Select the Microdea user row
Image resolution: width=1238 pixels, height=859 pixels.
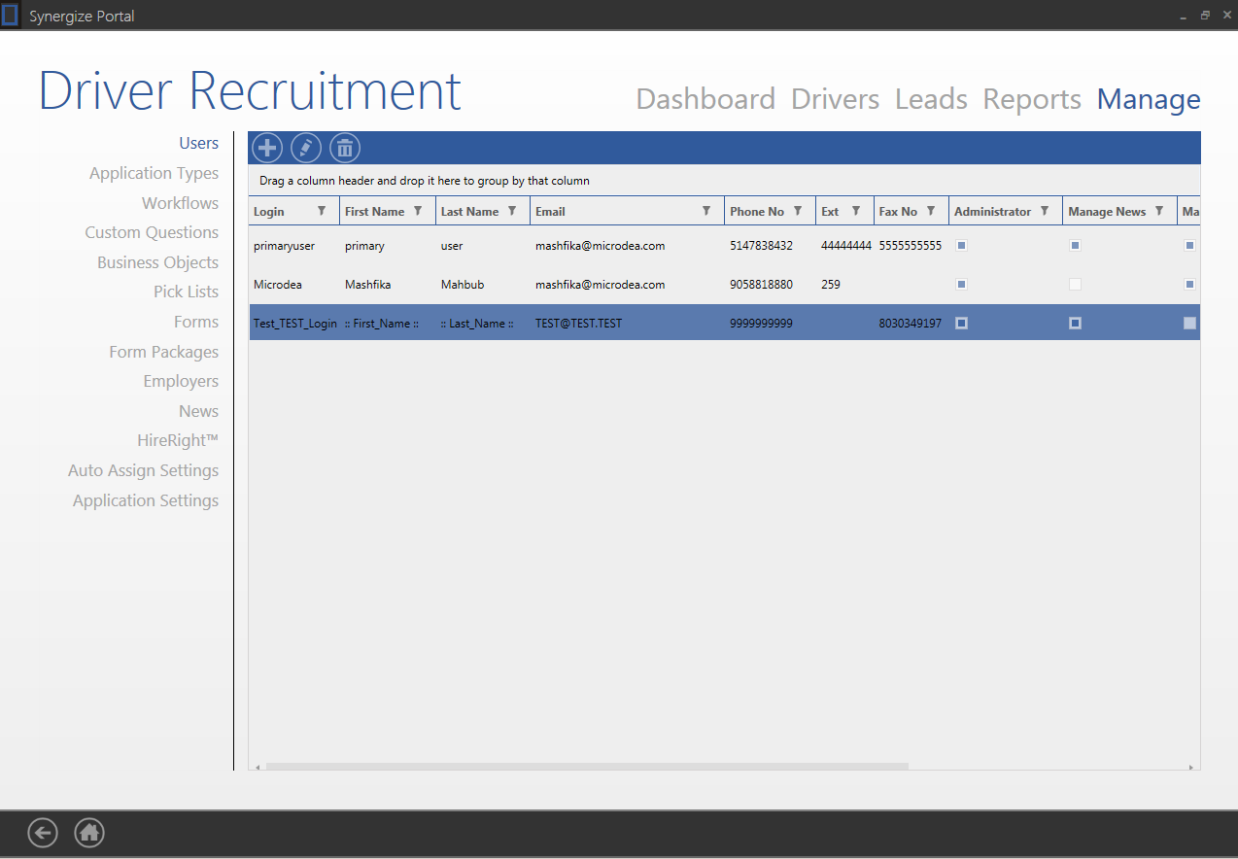point(583,285)
